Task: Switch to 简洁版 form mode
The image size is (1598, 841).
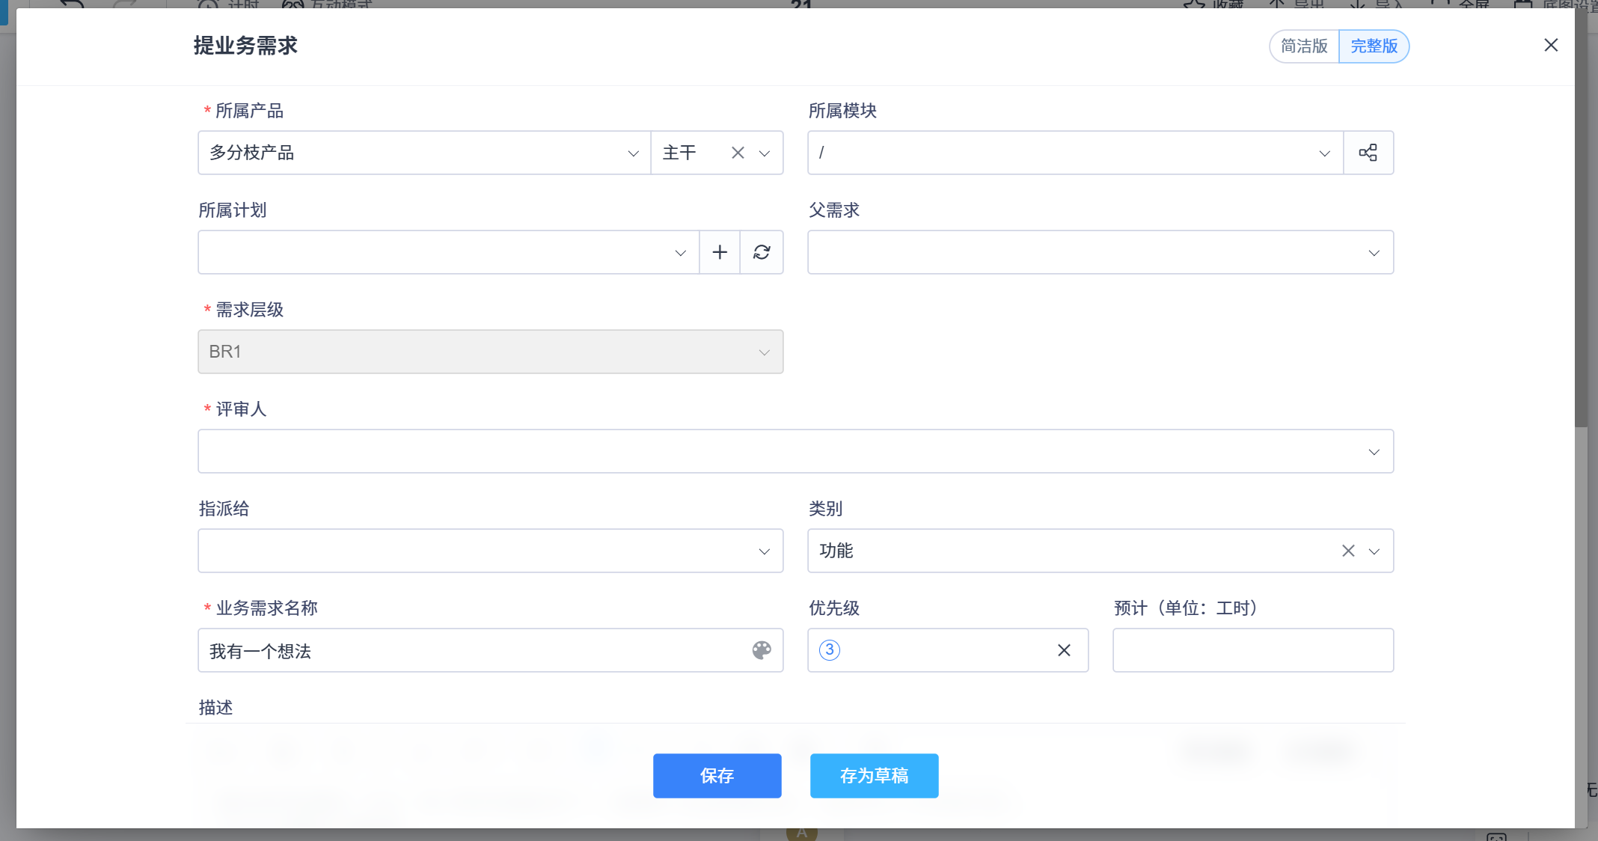Action: pos(1304,46)
